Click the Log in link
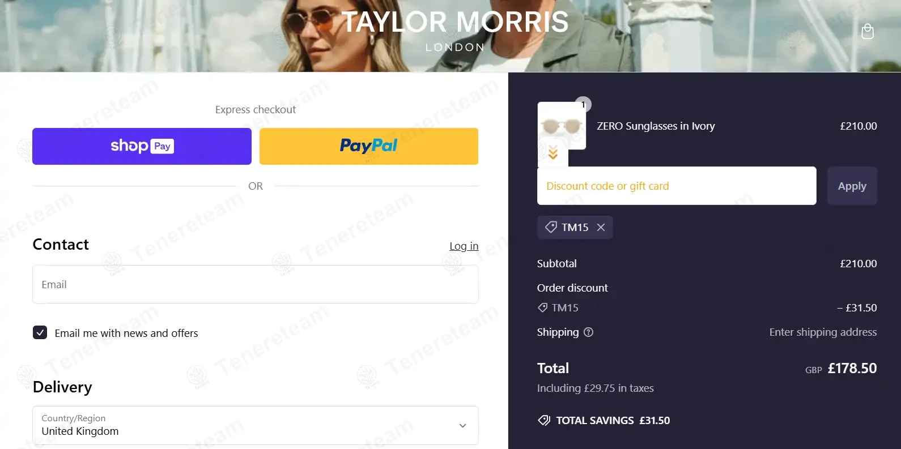Screen dimensions: 901x449 (464, 246)
